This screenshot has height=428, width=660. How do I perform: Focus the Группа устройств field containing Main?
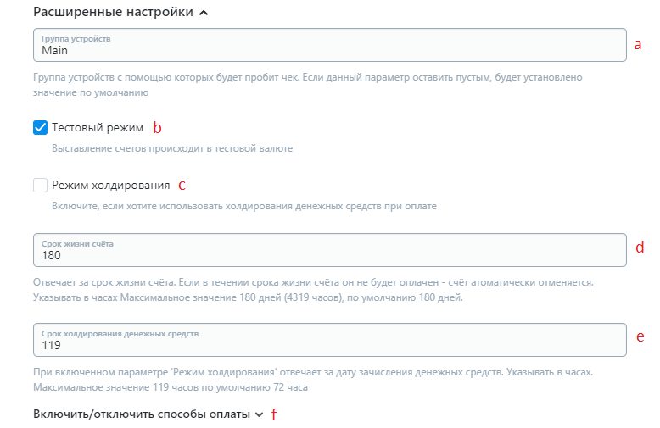pyautogui.click(x=329, y=45)
